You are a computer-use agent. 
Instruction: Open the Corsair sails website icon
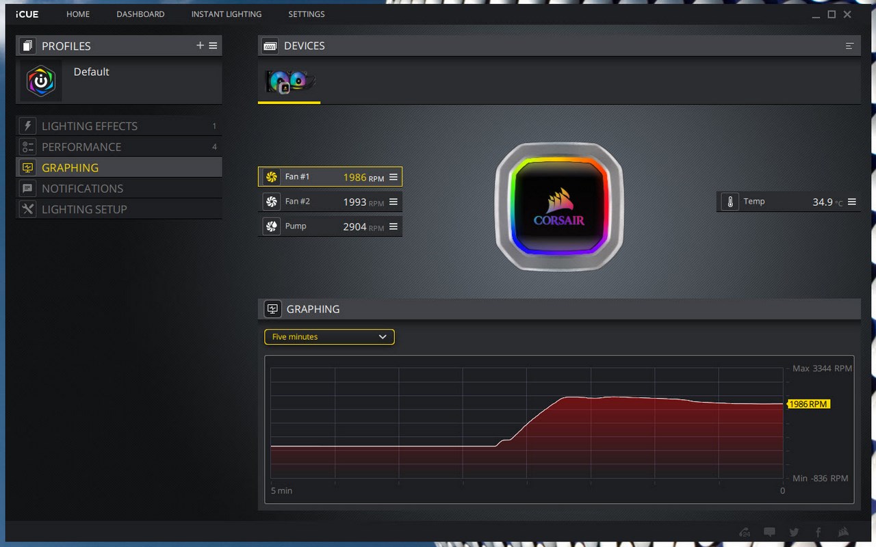844,532
